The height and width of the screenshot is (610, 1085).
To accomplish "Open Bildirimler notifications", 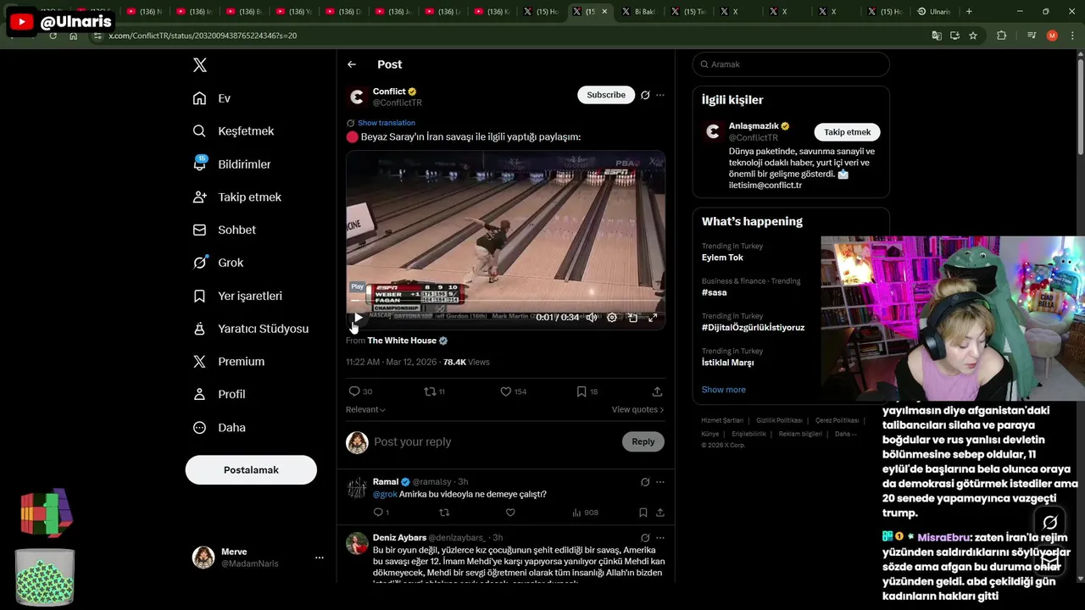I will point(231,164).
